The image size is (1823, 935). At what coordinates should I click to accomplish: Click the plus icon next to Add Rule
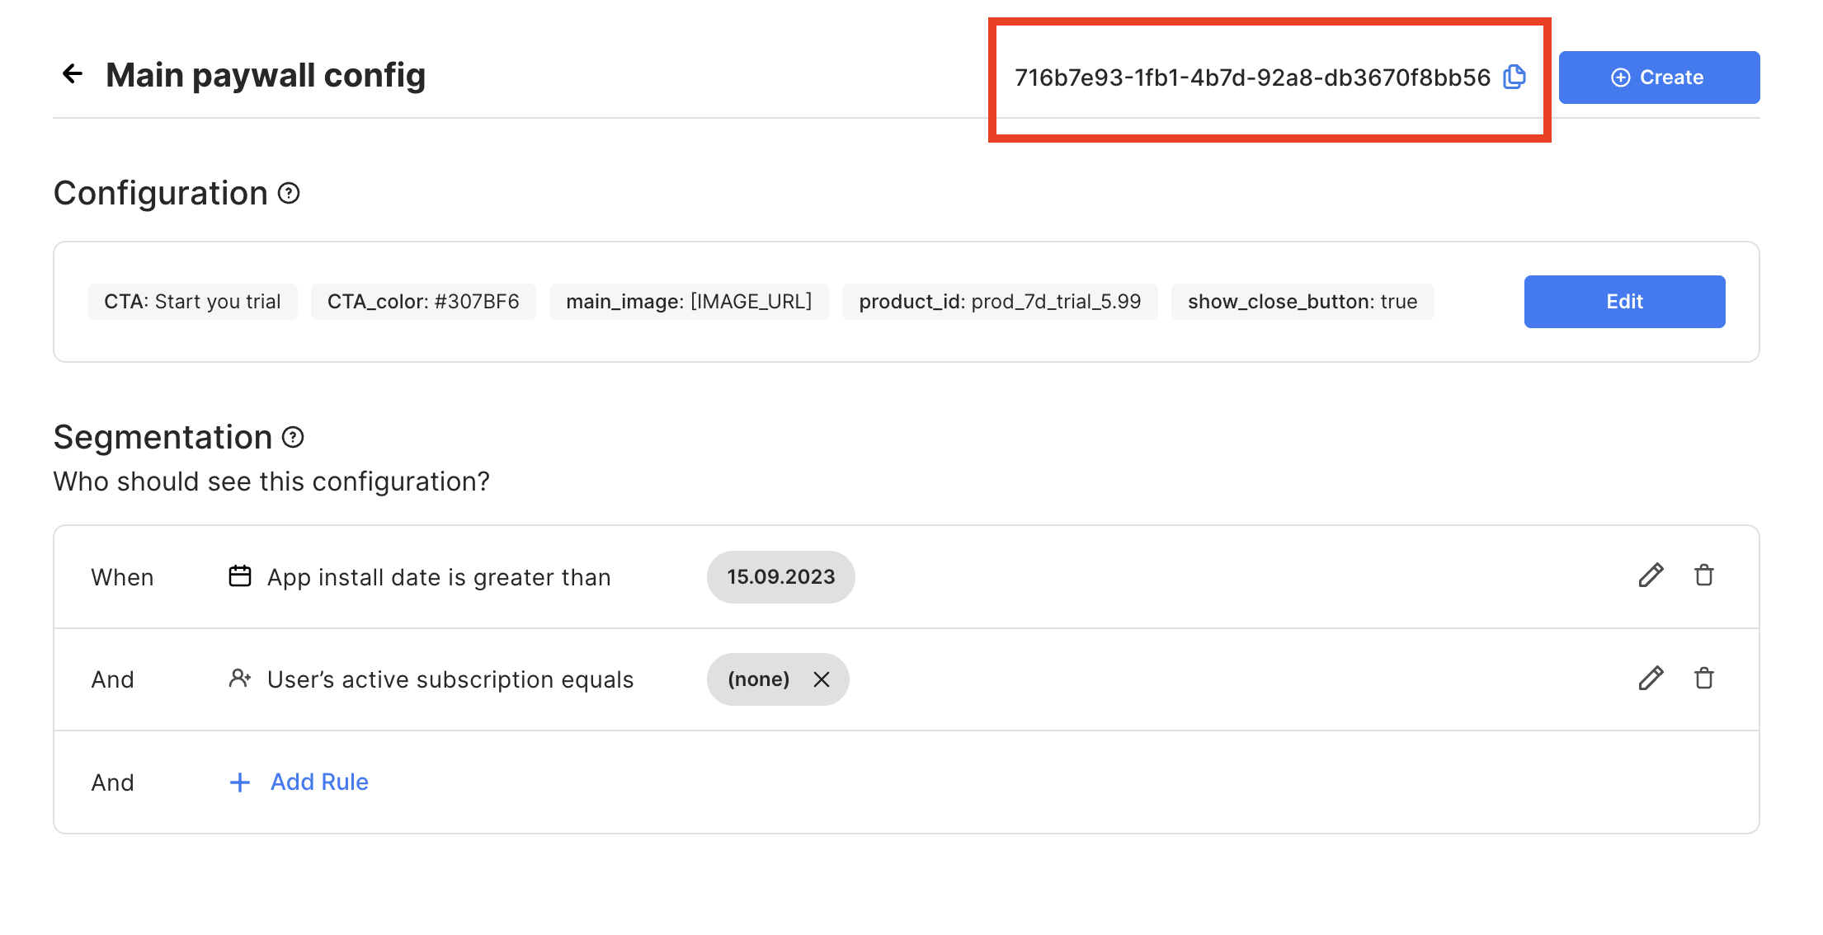[240, 782]
